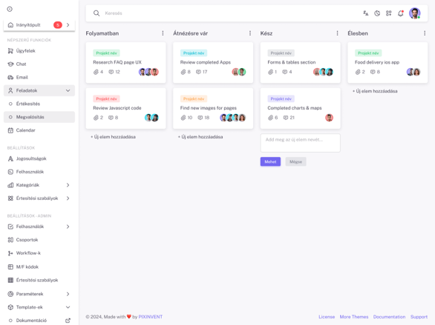Open the Find new images for pages card

pyautogui.click(x=213, y=108)
